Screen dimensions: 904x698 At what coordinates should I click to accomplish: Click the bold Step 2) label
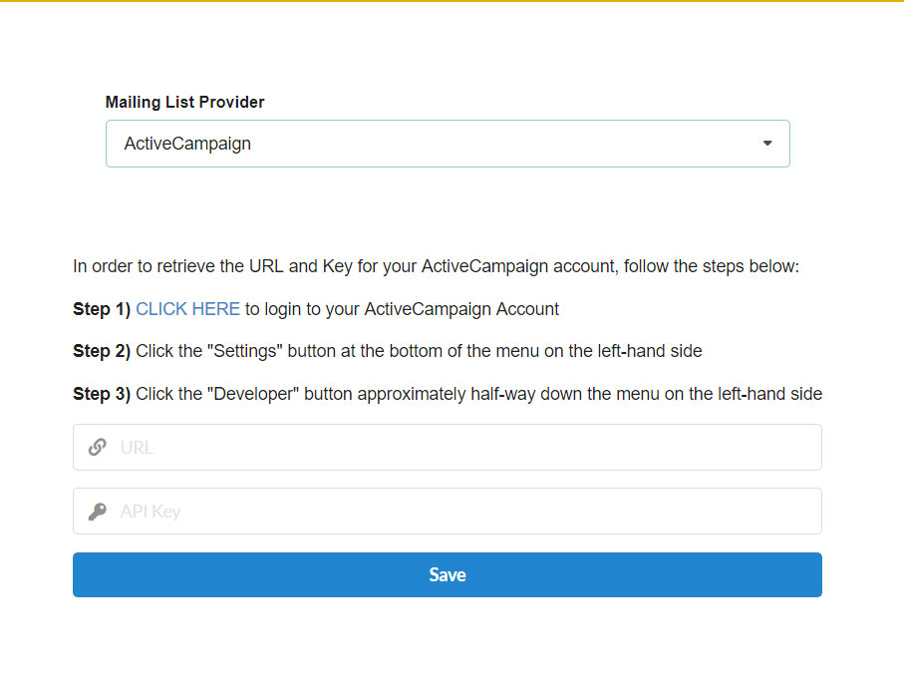[x=102, y=351]
